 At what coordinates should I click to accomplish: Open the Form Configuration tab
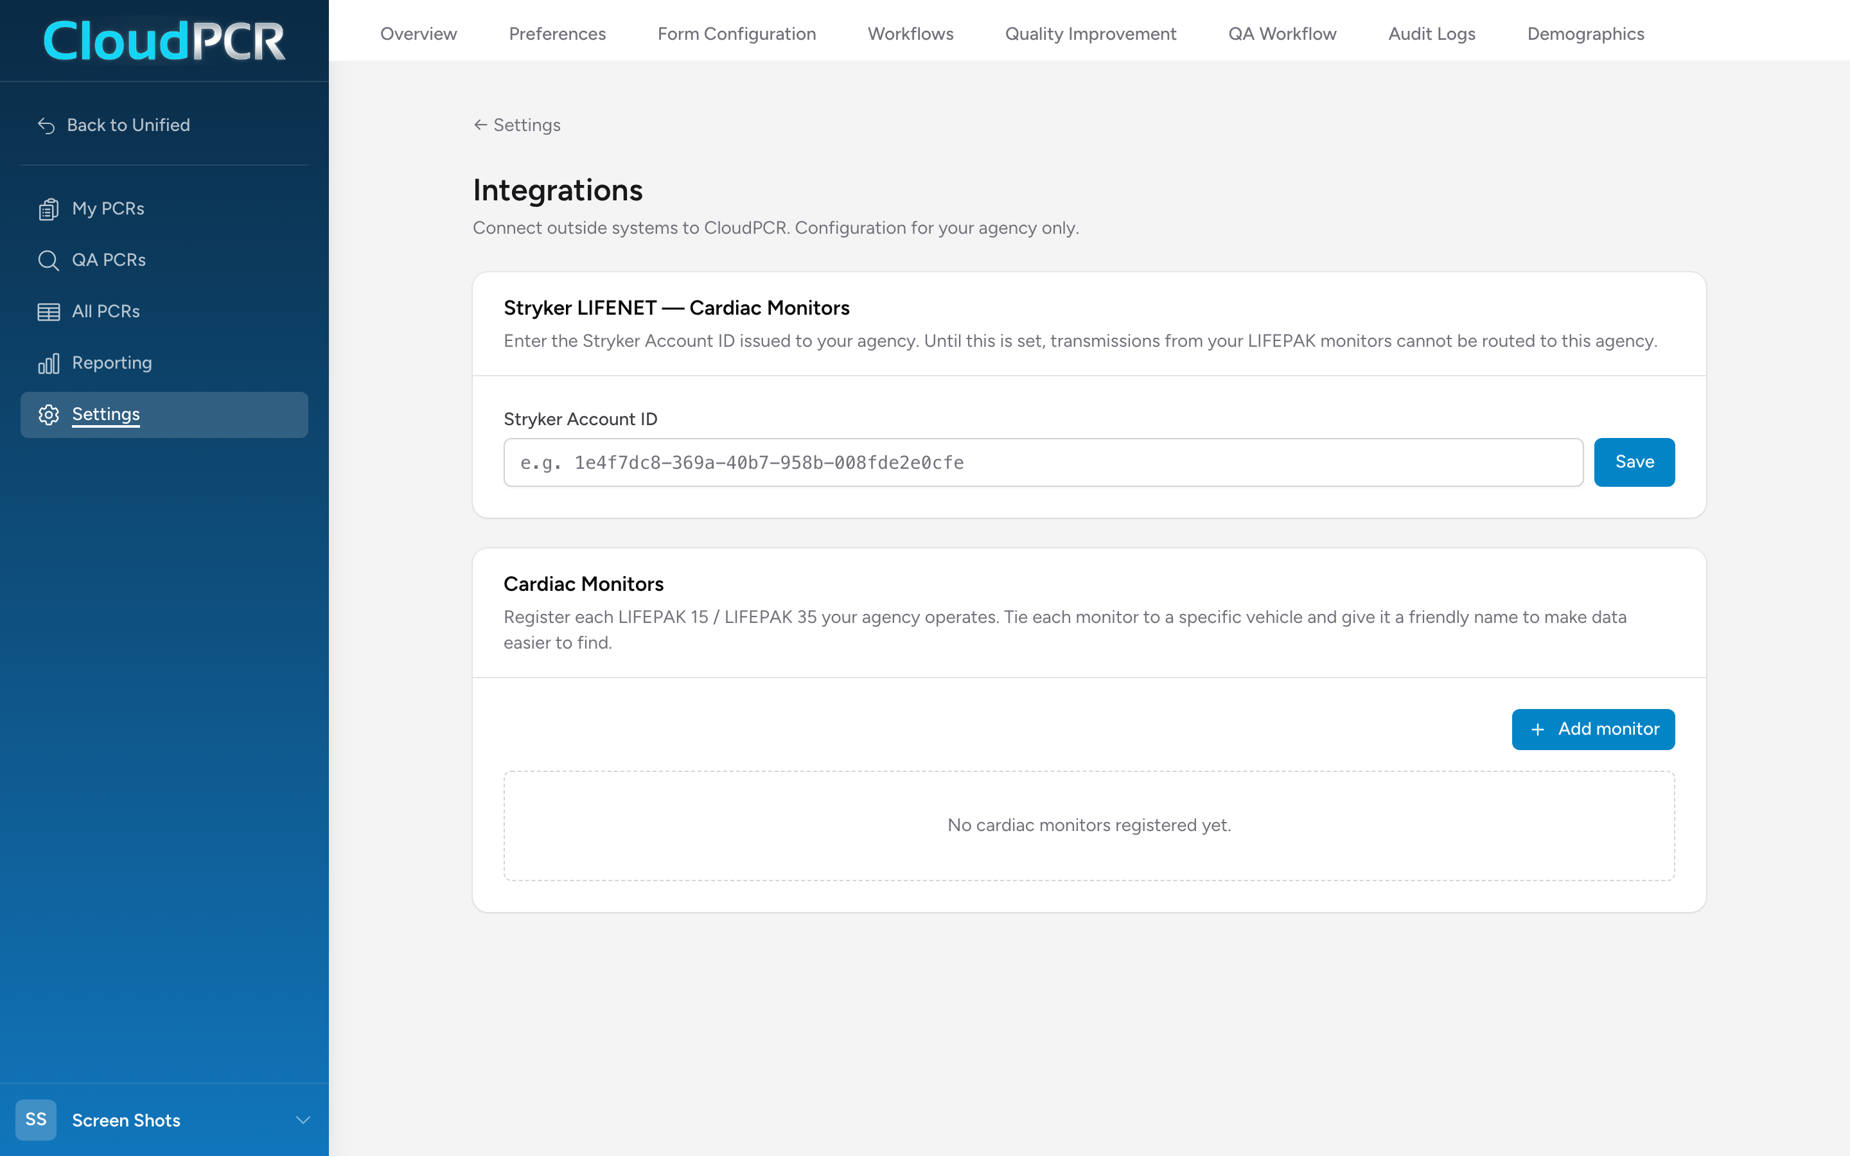pos(736,33)
